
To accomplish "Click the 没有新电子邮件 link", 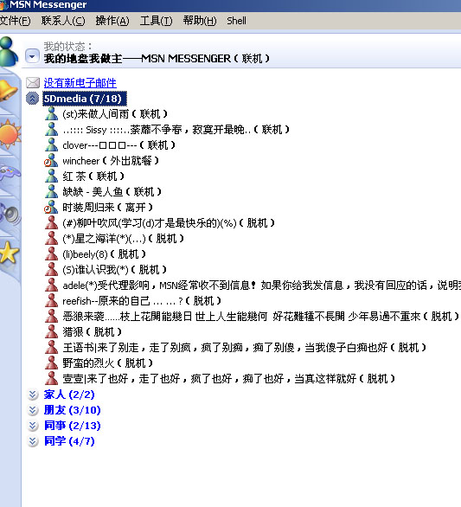I will [x=80, y=83].
